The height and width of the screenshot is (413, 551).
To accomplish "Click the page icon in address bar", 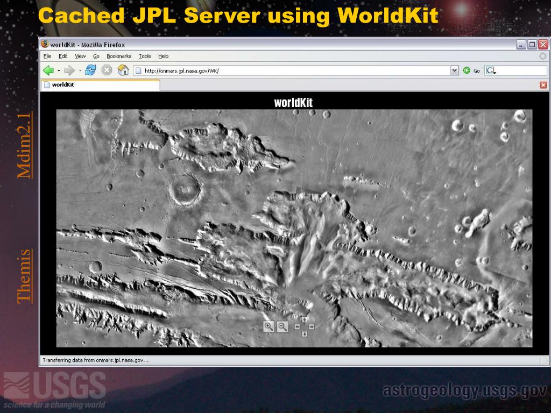I will click(x=138, y=70).
